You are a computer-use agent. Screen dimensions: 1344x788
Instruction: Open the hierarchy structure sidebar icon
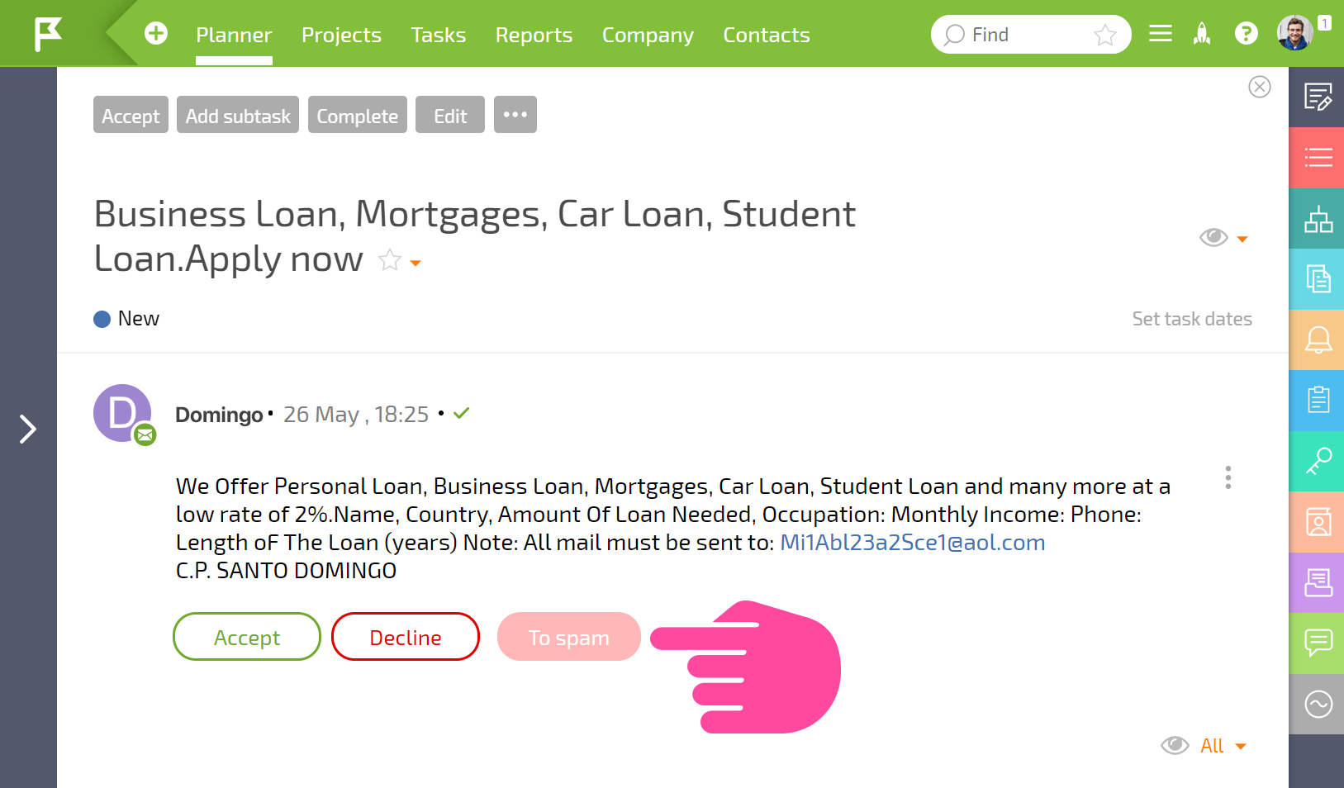pyautogui.click(x=1318, y=219)
